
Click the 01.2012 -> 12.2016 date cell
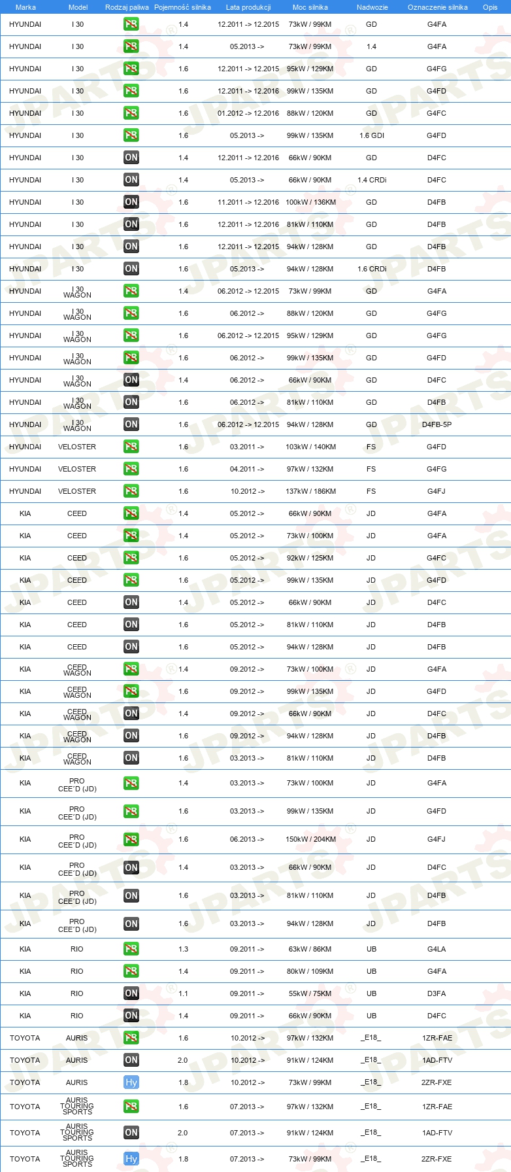click(x=248, y=113)
